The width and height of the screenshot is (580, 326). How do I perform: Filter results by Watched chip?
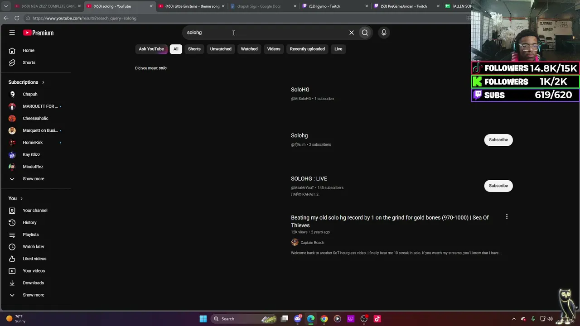click(x=249, y=49)
